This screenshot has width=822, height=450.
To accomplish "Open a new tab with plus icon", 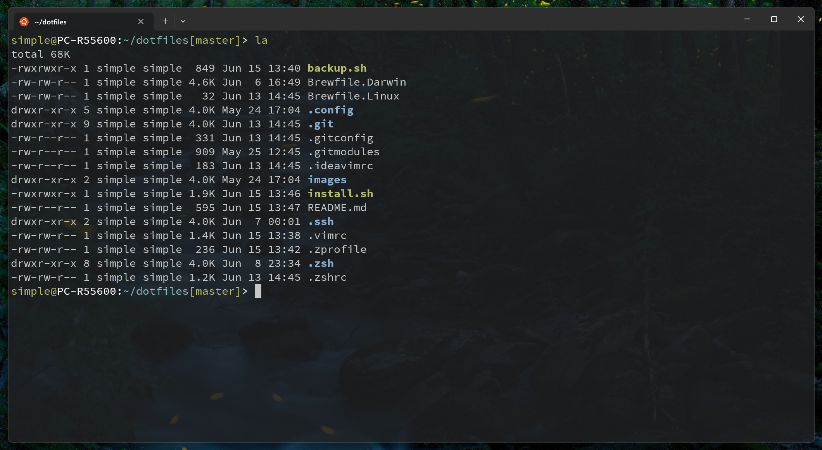I will tap(165, 21).
